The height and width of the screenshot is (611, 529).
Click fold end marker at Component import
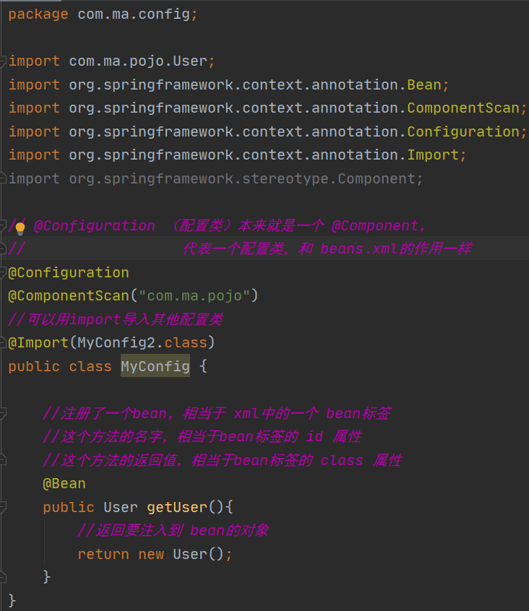(4, 178)
